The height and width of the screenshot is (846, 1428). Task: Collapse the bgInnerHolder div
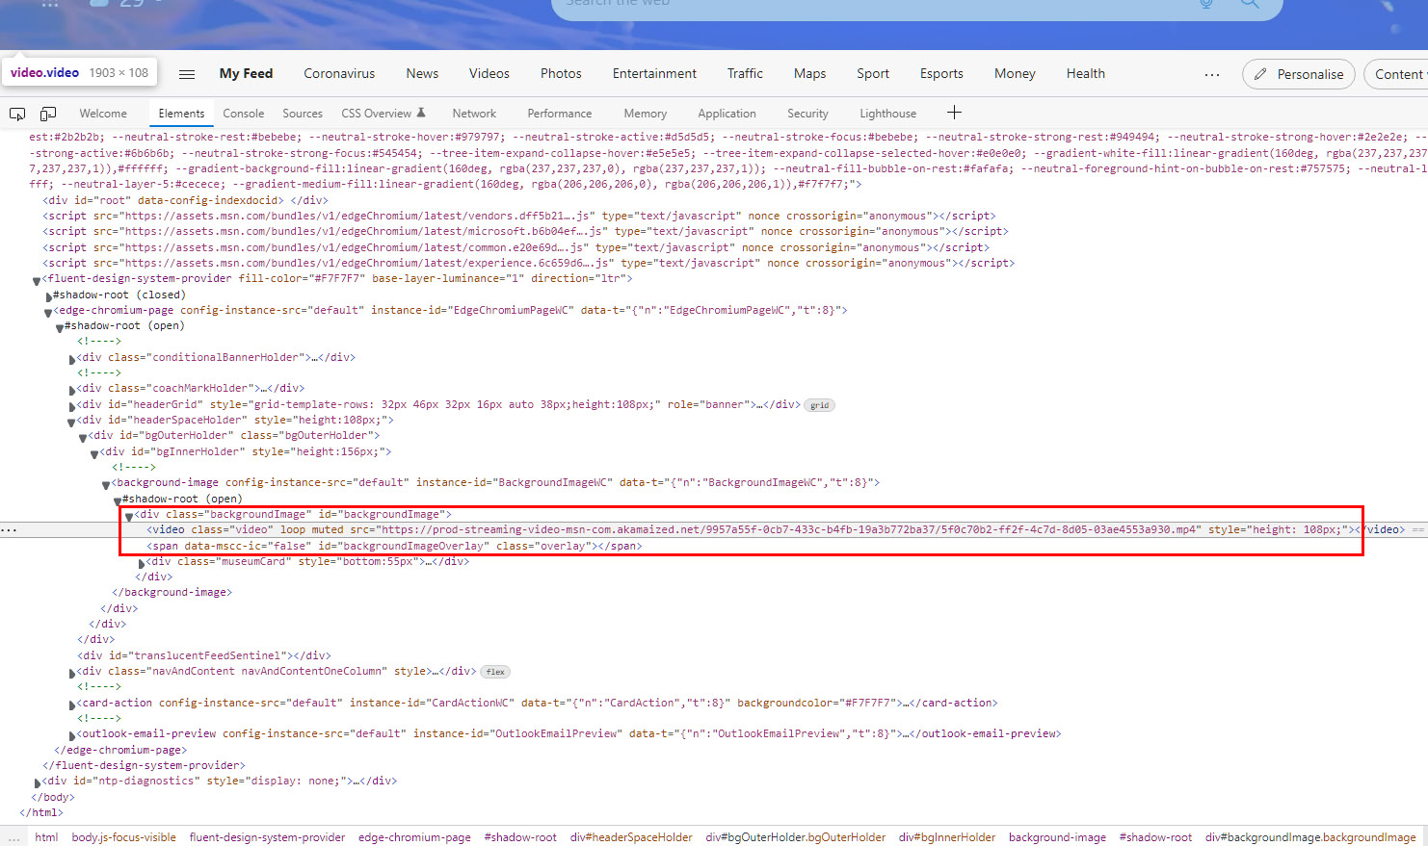tap(94, 453)
